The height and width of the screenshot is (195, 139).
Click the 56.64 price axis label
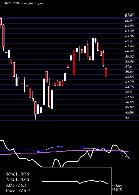click(130, 72)
